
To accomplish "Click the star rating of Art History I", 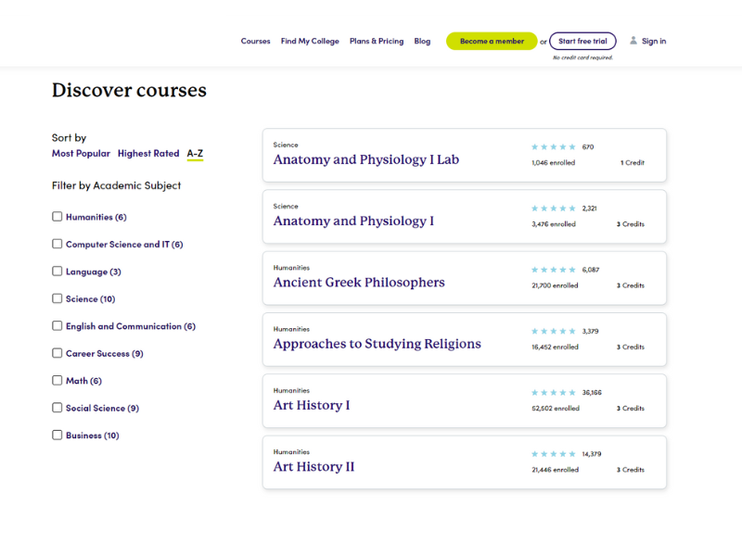I will (554, 393).
